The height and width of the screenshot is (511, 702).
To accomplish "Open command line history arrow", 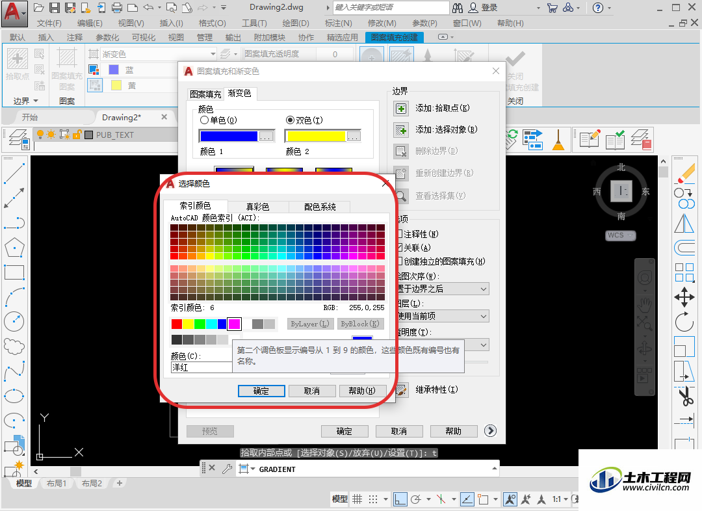I will tap(494, 469).
